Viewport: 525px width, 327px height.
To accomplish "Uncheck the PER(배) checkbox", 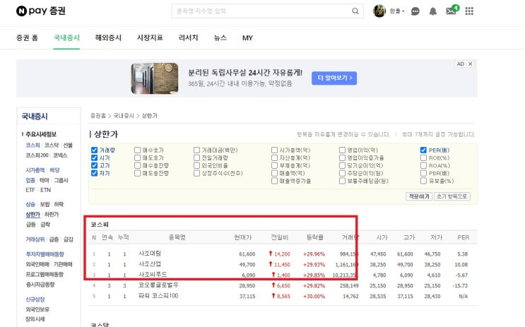I will point(423,150).
